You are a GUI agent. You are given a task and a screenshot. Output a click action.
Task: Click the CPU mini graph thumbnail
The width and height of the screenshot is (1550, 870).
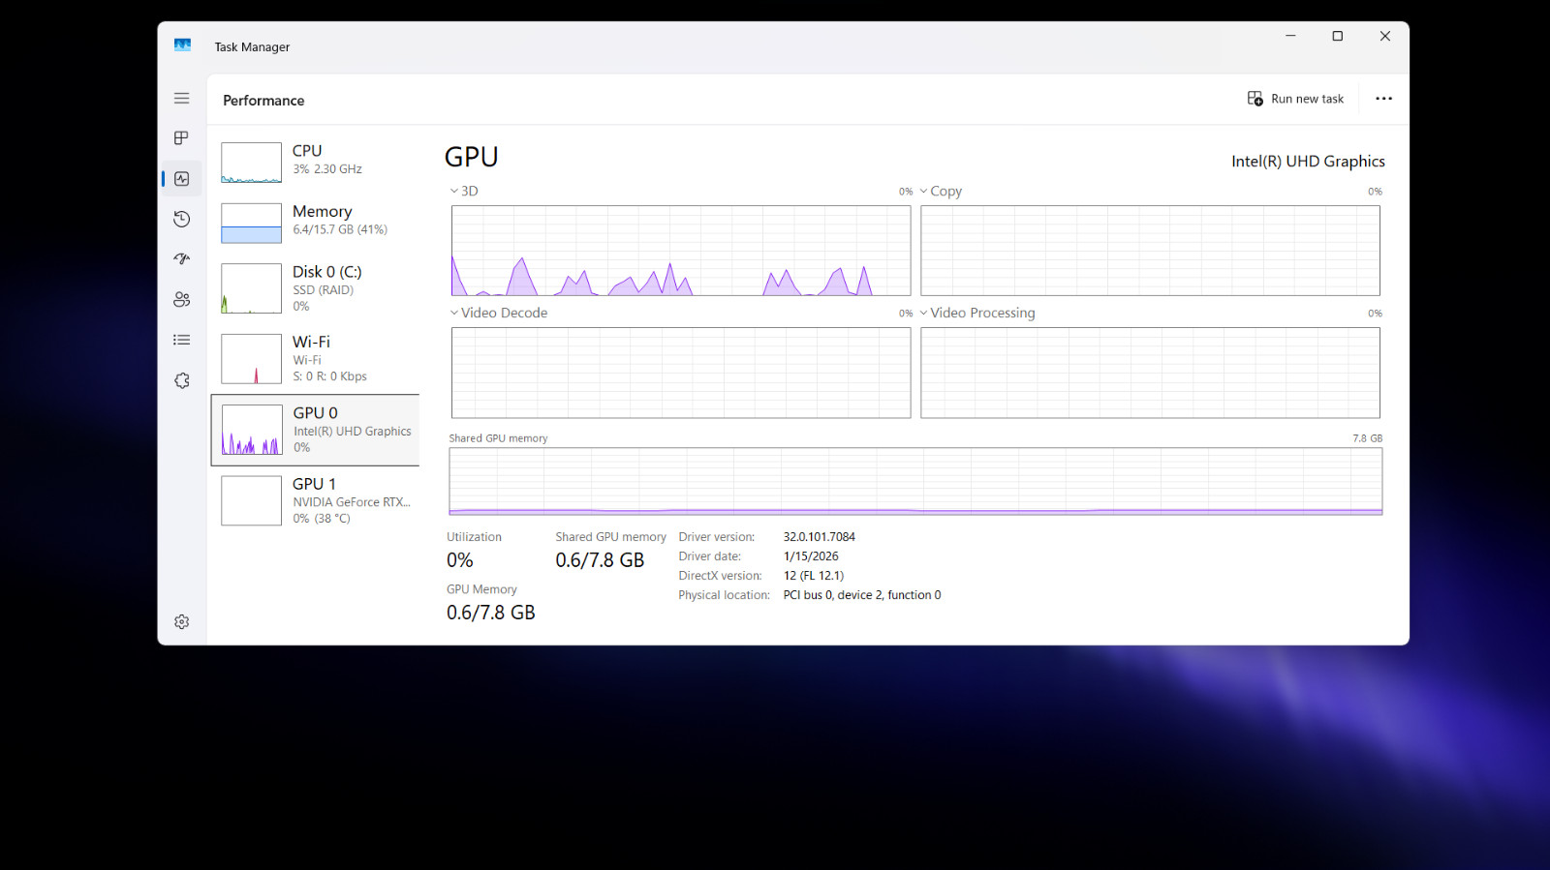click(x=251, y=163)
